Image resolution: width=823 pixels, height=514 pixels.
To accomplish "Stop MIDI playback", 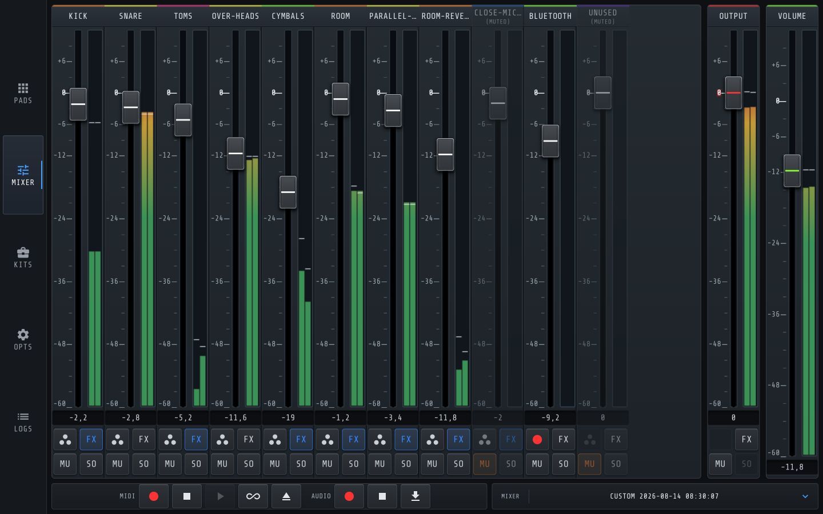I will [187, 496].
